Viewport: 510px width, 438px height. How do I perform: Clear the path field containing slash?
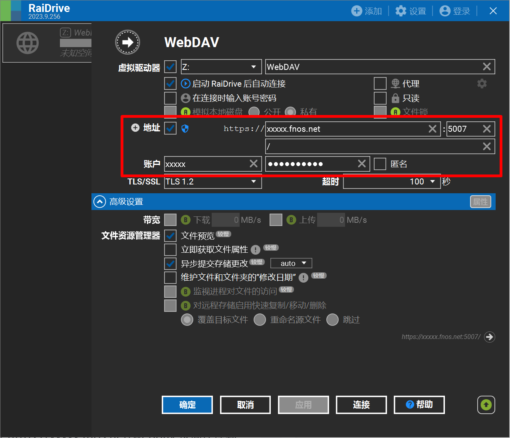pyautogui.click(x=487, y=146)
